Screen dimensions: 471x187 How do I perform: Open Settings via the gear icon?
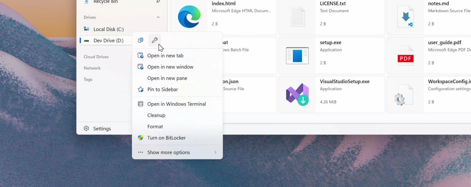tap(86, 128)
